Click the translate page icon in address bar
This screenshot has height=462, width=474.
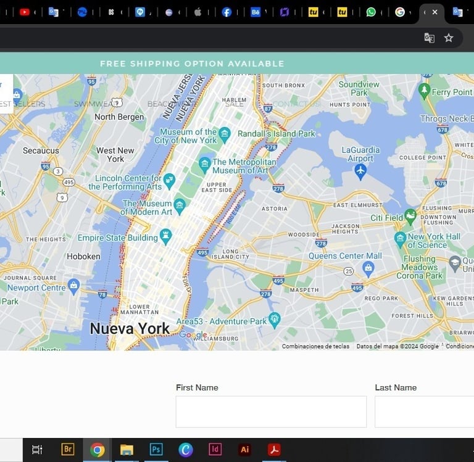point(430,38)
